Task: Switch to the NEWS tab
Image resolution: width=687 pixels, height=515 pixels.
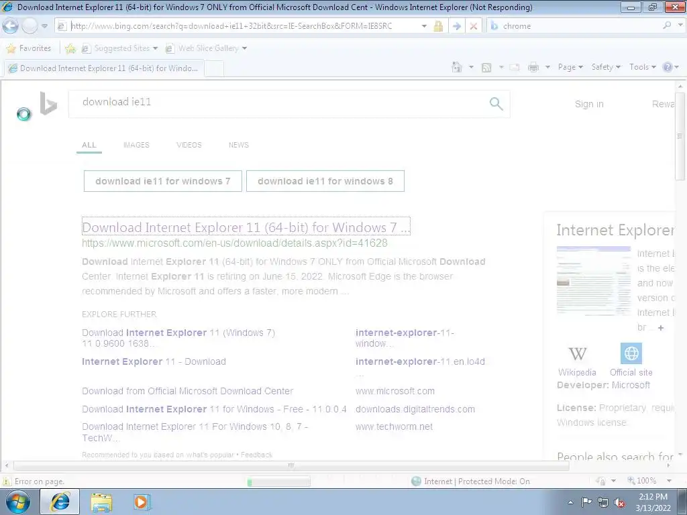Action: (x=238, y=145)
